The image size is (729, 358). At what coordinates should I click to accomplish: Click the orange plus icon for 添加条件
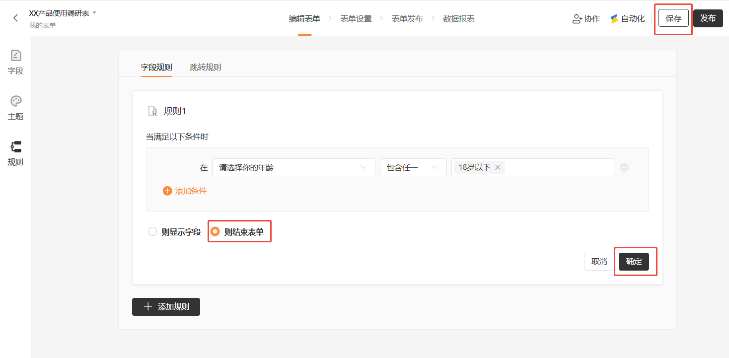pyautogui.click(x=167, y=191)
